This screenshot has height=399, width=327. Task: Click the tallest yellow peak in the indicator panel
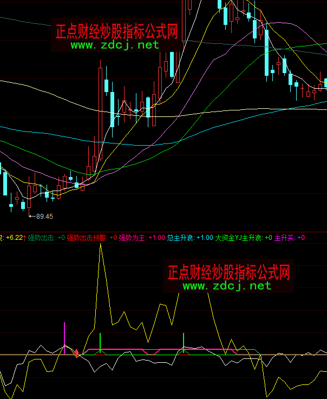[x=101, y=245]
